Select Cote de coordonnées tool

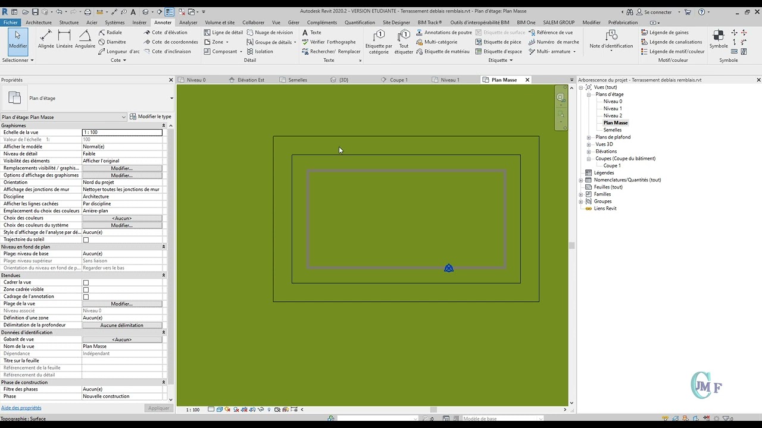click(x=171, y=42)
